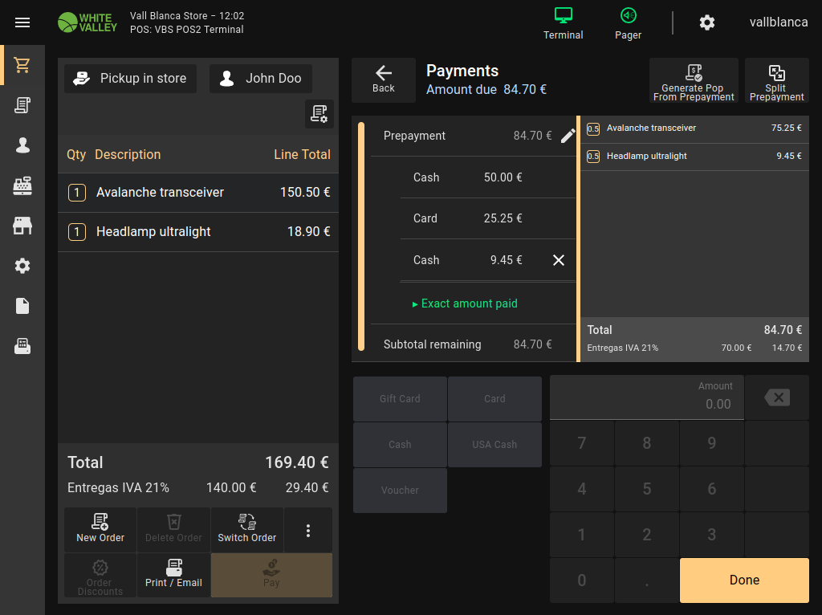Image resolution: width=822 pixels, height=615 pixels.
Task: Tap keypad digit 9
Action: 712,443
